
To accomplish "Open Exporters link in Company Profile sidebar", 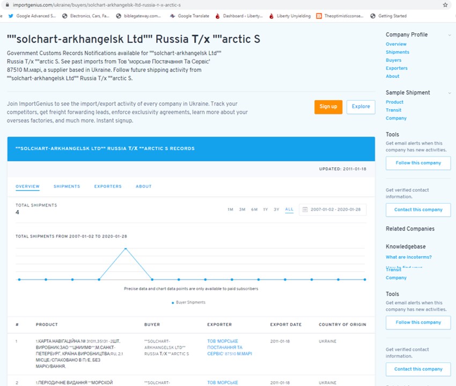I will pos(396,68).
